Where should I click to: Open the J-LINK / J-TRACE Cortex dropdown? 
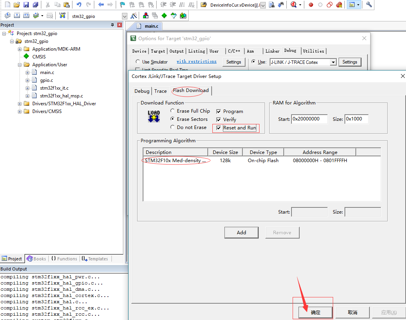333,62
